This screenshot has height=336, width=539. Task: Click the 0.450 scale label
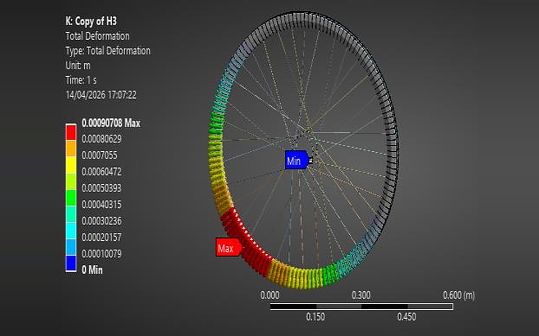pos(406,316)
